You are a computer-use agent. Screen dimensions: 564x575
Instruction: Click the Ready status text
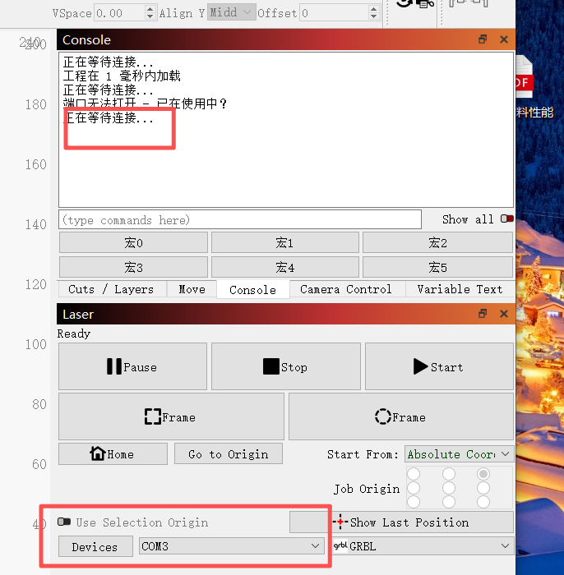[x=74, y=333]
